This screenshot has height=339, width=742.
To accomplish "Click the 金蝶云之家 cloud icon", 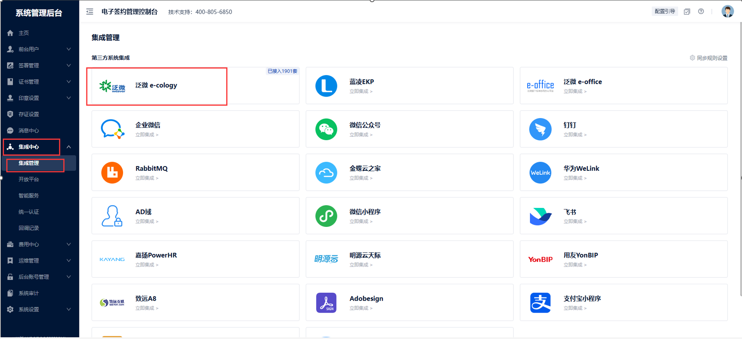I will click(x=326, y=173).
